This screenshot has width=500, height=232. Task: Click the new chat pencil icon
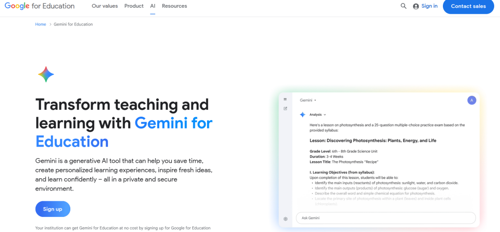pyautogui.click(x=285, y=108)
